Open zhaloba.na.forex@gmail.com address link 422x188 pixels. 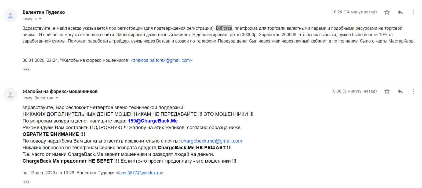[x=162, y=60]
